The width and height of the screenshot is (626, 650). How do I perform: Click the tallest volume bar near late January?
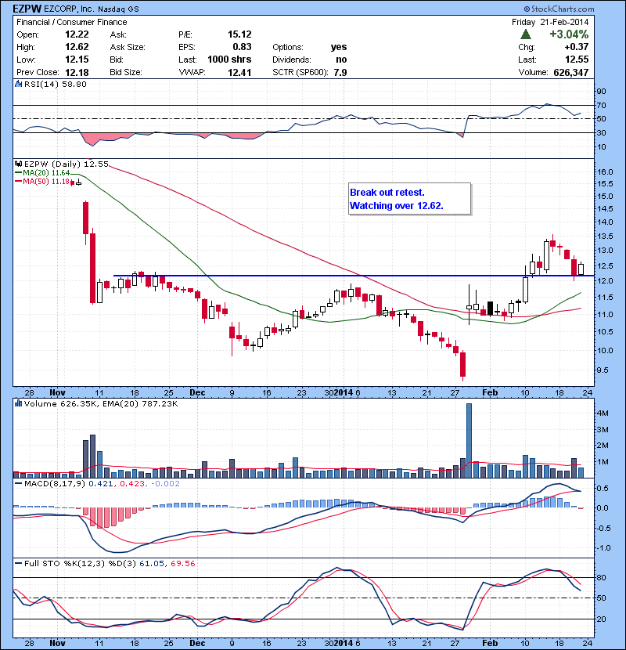click(x=469, y=441)
